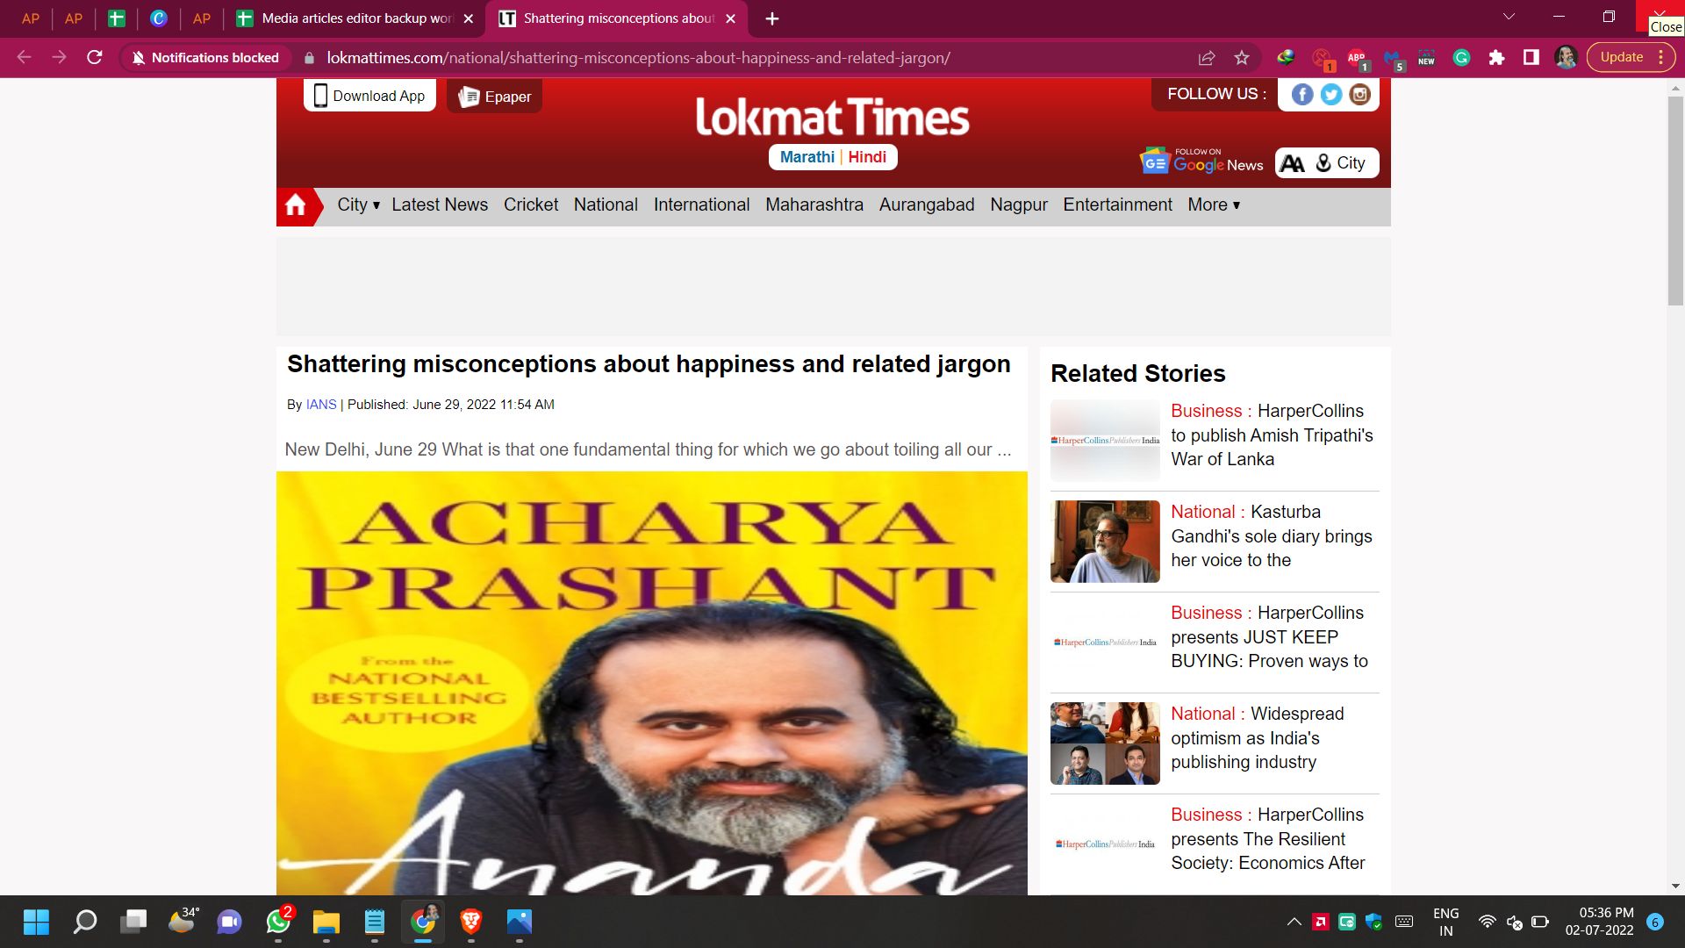Click the share page icon in address bar

click(1207, 58)
